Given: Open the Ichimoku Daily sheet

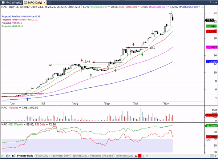Looking at the screenshot, I should (124, 156).
